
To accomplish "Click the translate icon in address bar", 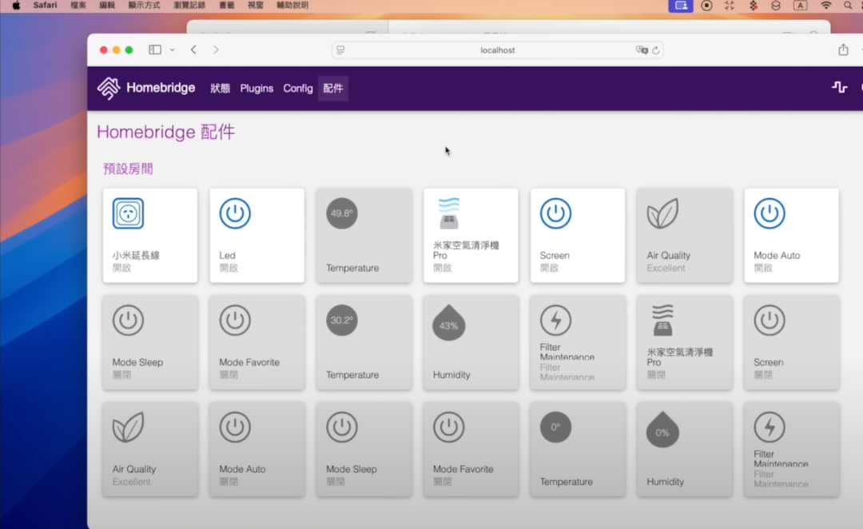I will coord(642,50).
